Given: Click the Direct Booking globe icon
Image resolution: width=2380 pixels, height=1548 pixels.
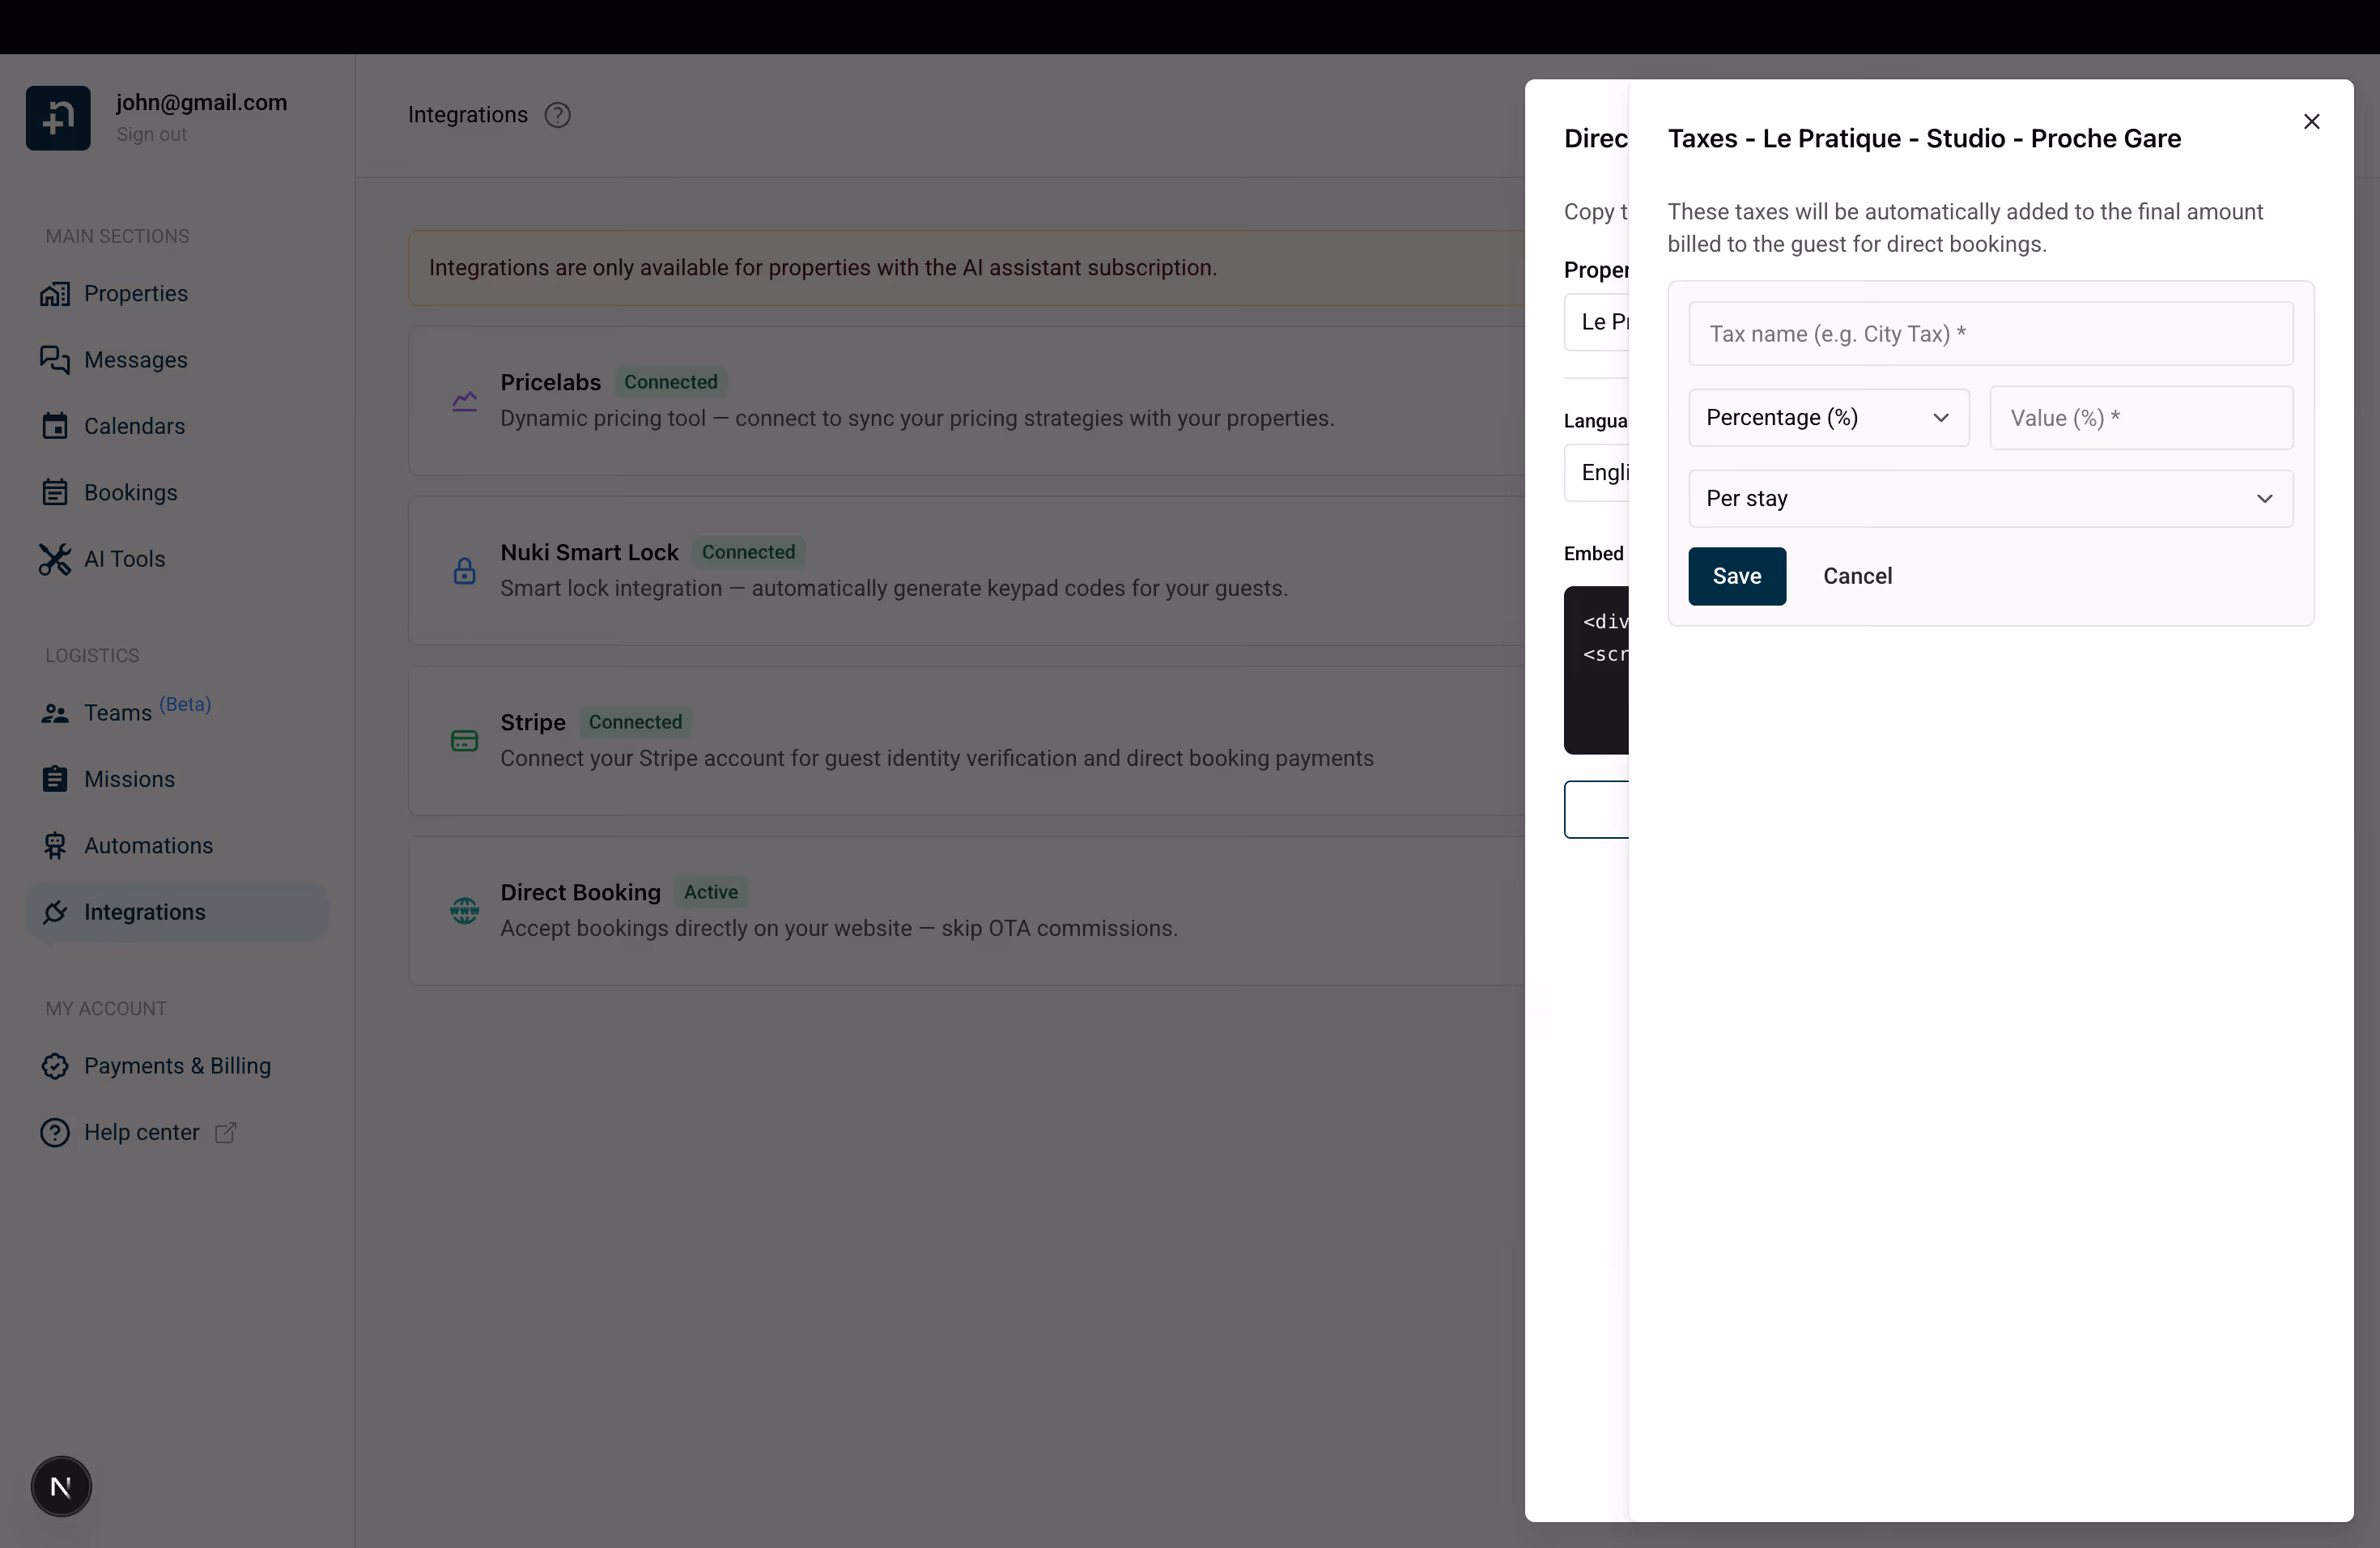Looking at the screenshot, I should tap(464, 910).
